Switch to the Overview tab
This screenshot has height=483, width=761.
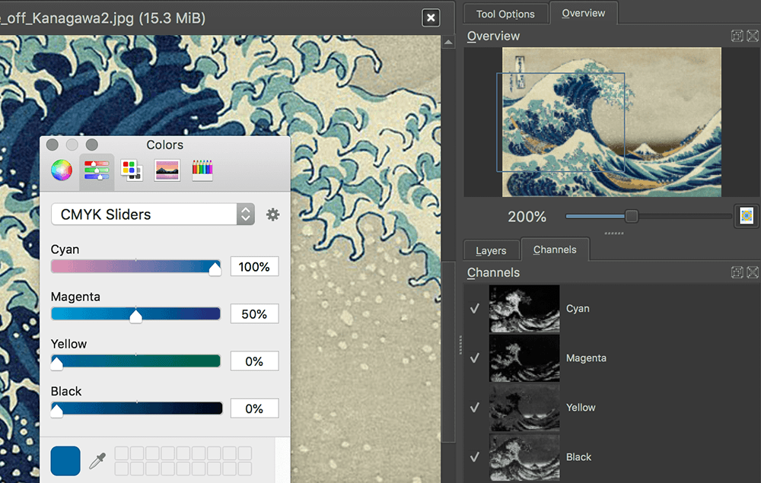click(x=584, y=13)
